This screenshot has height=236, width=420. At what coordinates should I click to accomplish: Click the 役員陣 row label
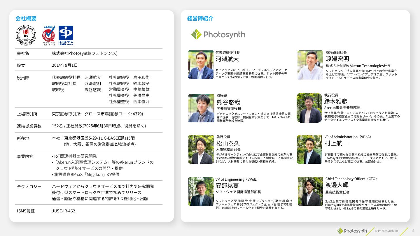[23, 78]
